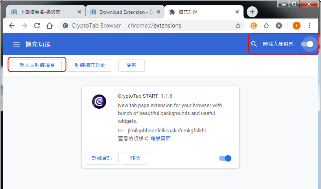The width and height of the screenshot is (321, 189).
Task: Open a new tab with plus button
Action: [x=252, y=12]
